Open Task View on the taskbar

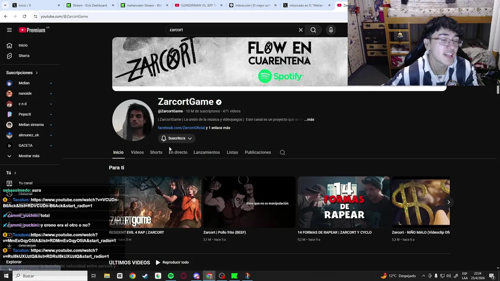tap(94, 276)
